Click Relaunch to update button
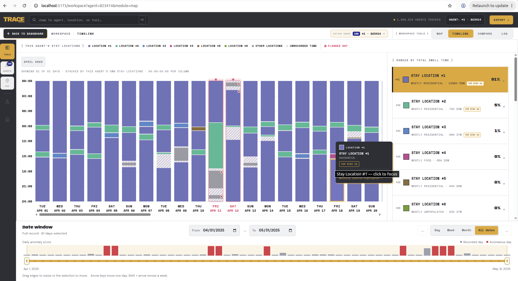 493,6
